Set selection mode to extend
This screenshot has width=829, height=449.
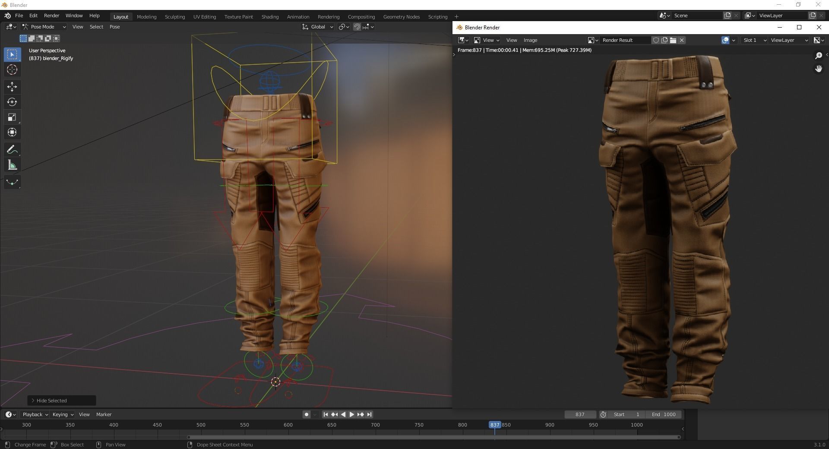pos(32,38)
